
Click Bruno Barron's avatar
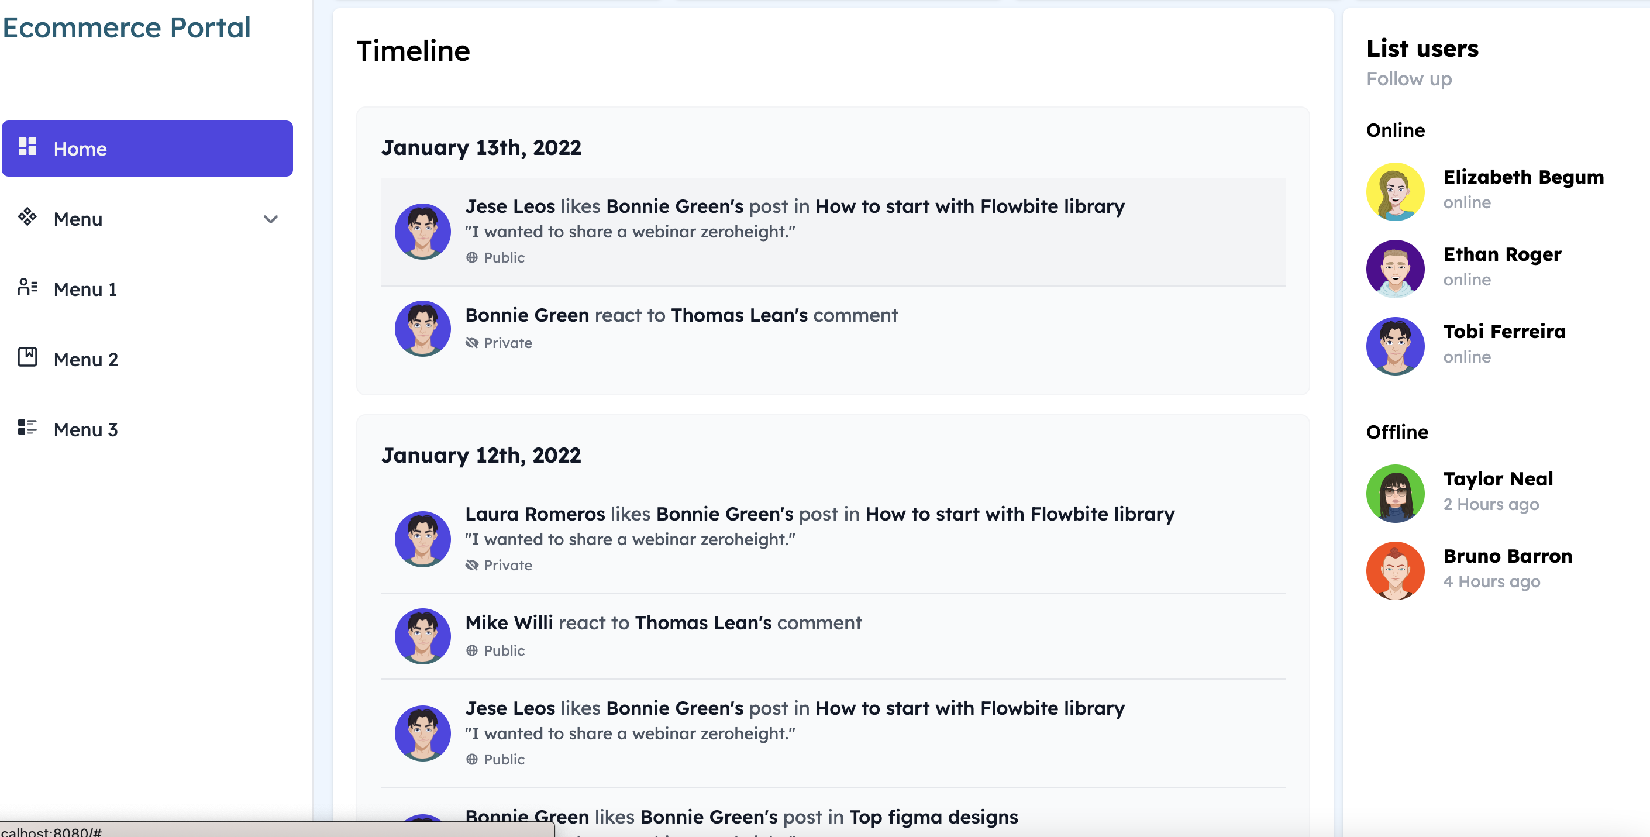click(1395, 571)
